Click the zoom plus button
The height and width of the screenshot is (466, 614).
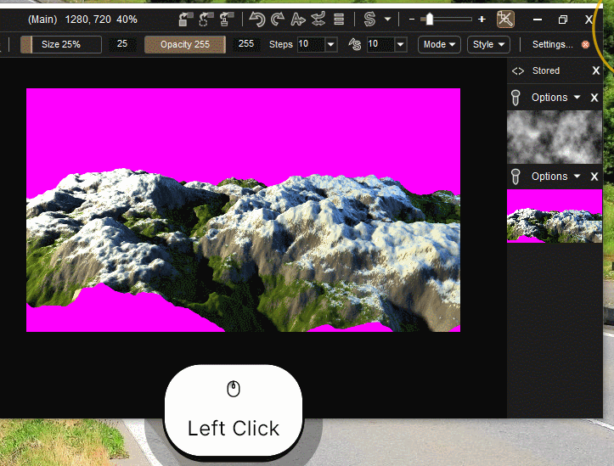point(482,19)
